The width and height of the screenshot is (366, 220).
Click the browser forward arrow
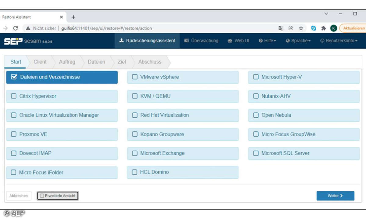click(x=5, y=28)
